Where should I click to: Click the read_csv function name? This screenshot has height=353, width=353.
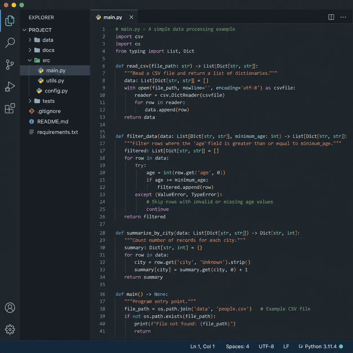(138, 66)
